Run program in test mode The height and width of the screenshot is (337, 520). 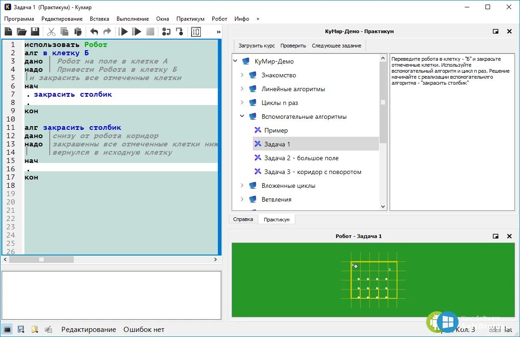(137, 32)
